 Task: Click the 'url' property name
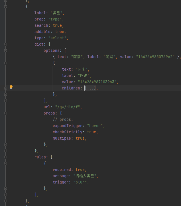coord(47,107)
